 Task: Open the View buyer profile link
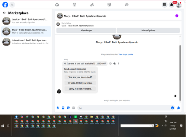126,54
